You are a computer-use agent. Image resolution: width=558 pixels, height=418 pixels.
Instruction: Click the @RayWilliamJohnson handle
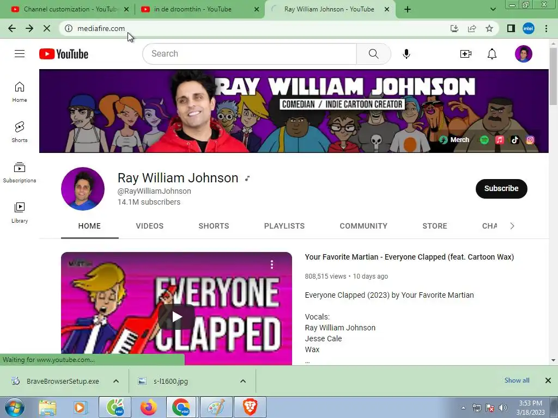[154, 191]
